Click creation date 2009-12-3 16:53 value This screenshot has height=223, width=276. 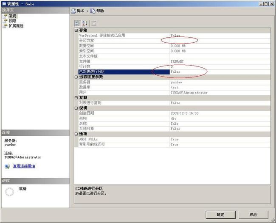[184, 113]
